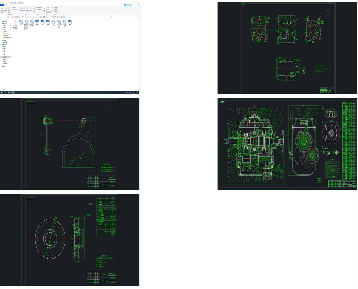Click the History icon in the Open group
The width and height of the screenshot is (358, 289).
(48, 12)
